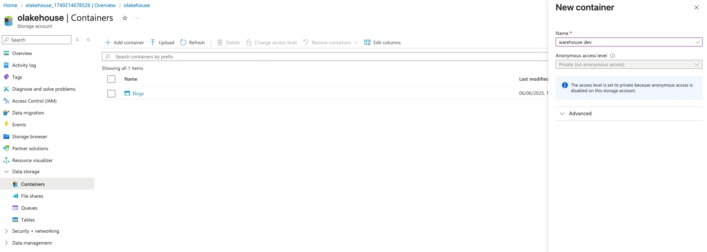Image resolution: width=707 pixels, height=252 pixels.
Task: Close the New container panel
Action: click(696, 7)
